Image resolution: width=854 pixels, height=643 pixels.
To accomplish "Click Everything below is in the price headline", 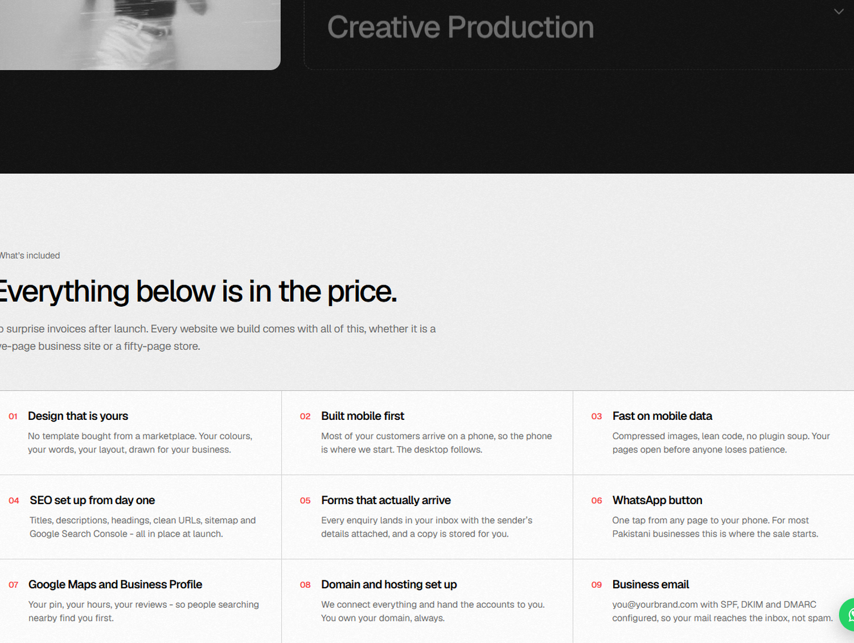I will [x=198, y=291].
